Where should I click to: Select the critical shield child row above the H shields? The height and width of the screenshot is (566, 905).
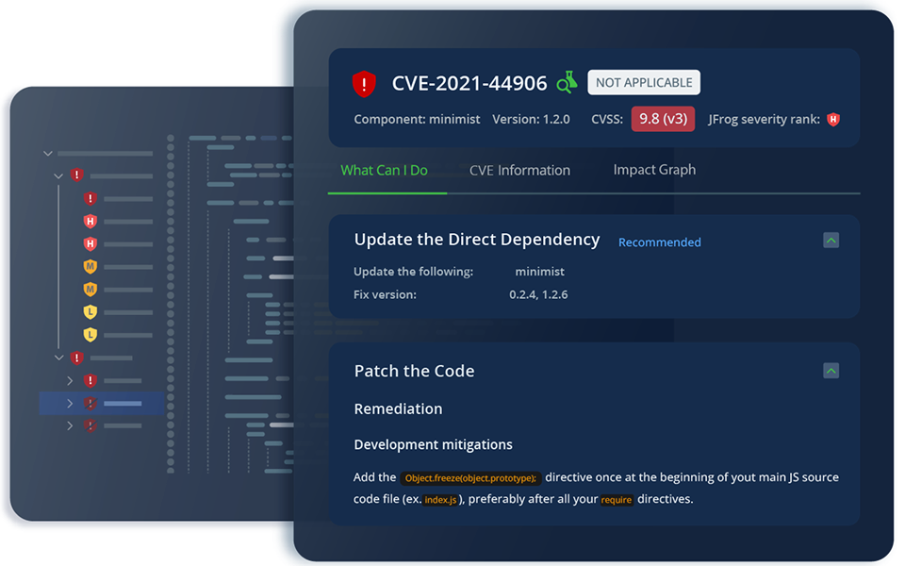90,199
